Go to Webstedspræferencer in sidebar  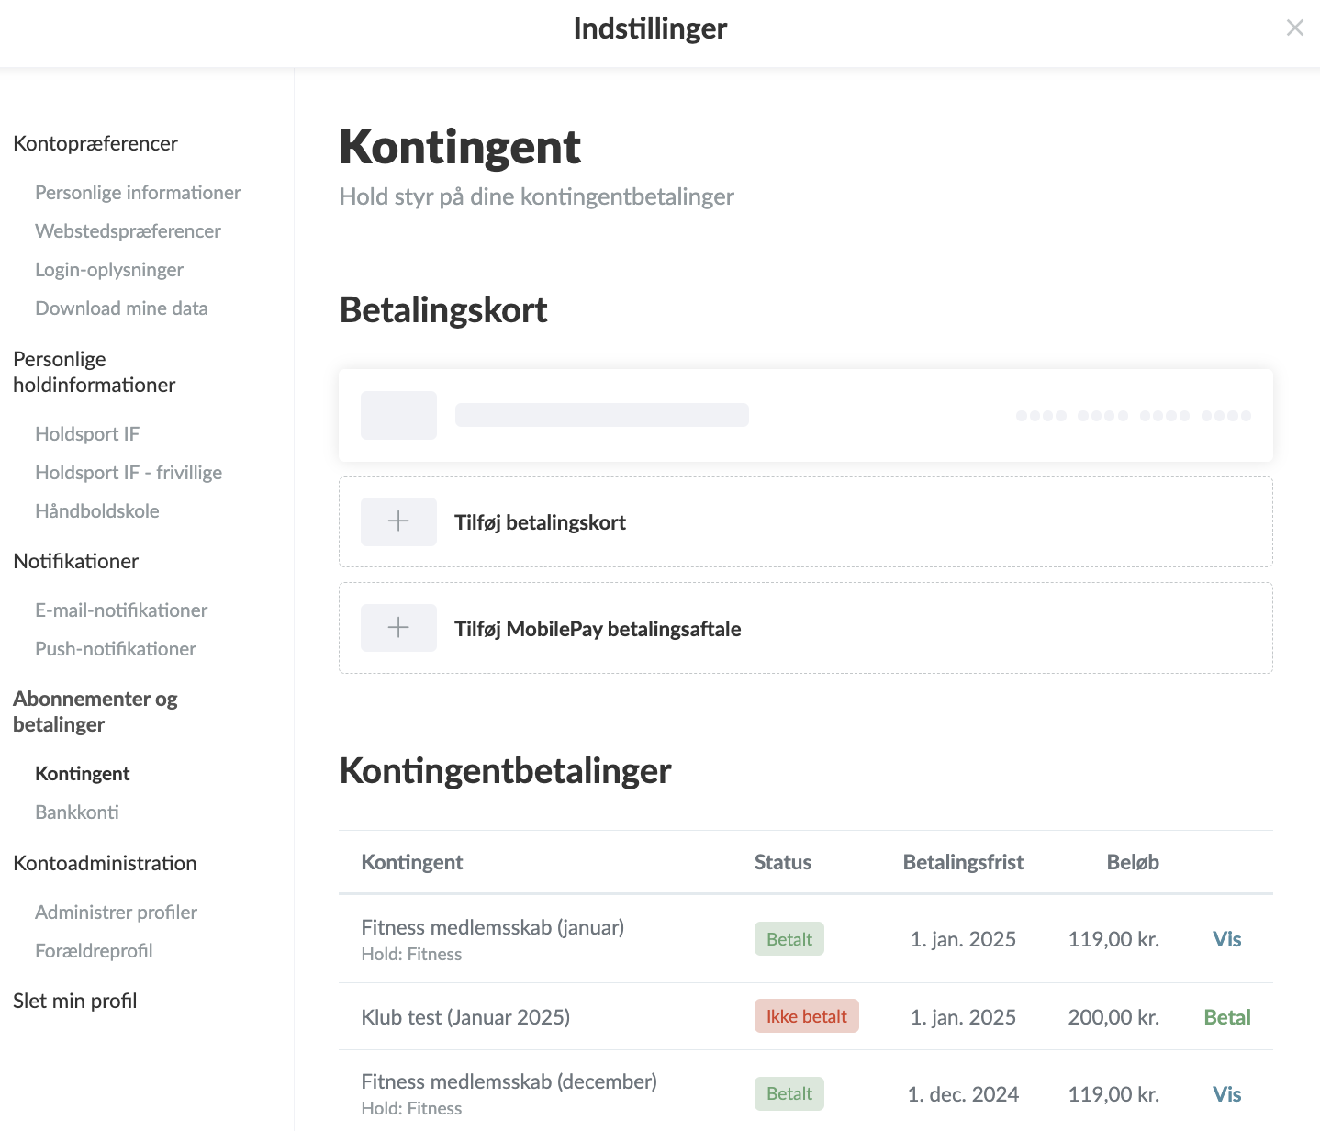(128, 231)
